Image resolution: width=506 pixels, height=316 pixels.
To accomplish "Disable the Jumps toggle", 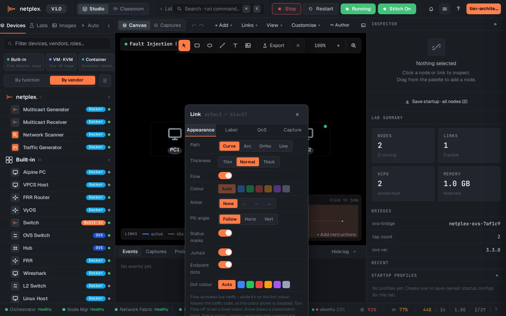I will coord(225,252).
